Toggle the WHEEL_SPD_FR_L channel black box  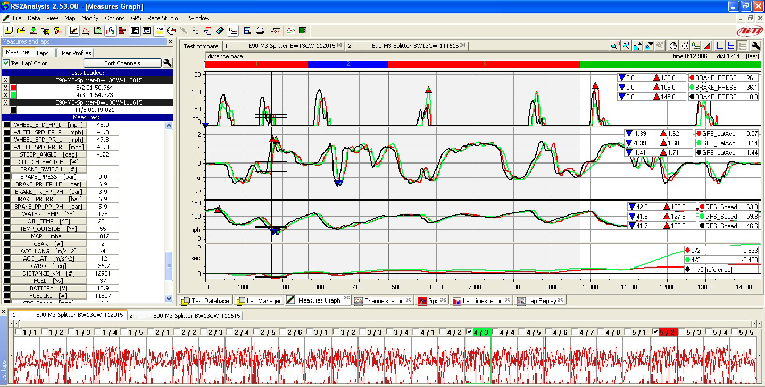click(x=6, y=125)
